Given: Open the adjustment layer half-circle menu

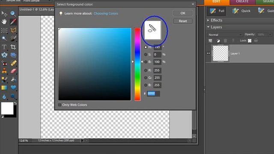Looking at the screenshot, I should (218, 41).
